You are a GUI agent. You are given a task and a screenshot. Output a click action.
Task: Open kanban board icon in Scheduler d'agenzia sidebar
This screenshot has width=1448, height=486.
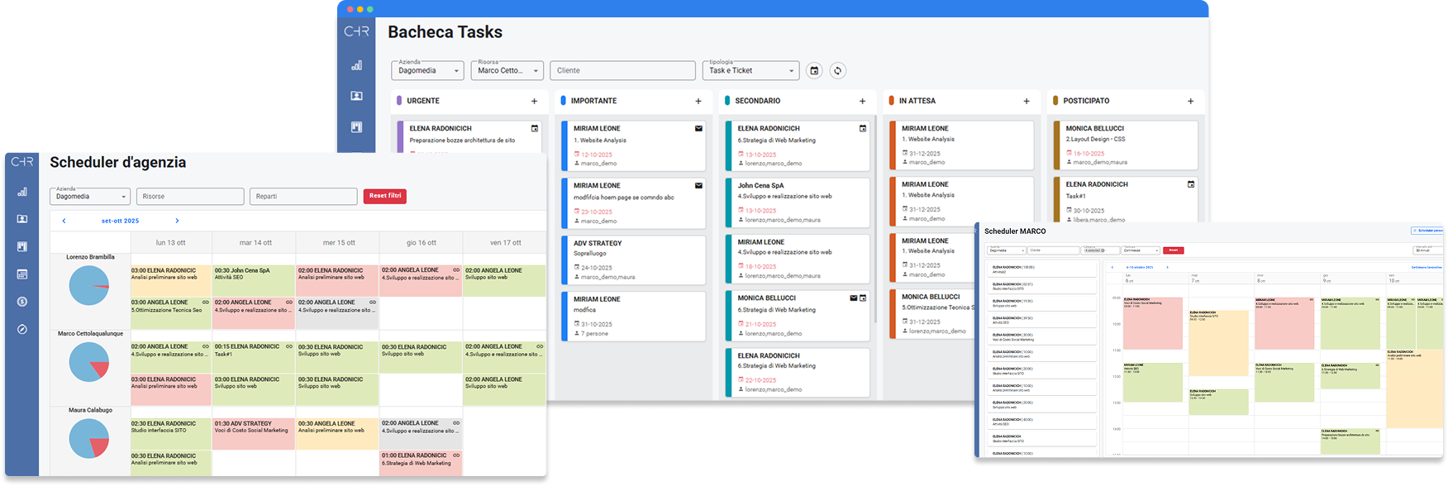22,246
